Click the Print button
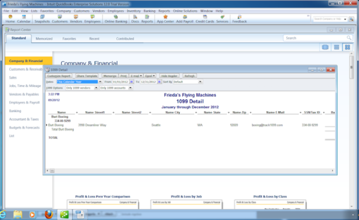The height and width of the screenshot is (220, 359). pos(123,76)
